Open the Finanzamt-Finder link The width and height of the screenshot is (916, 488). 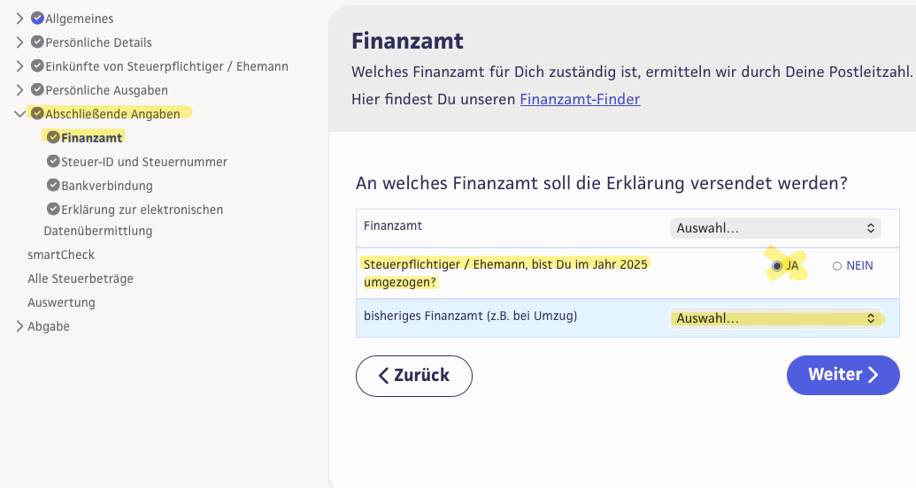click(580, 99)
